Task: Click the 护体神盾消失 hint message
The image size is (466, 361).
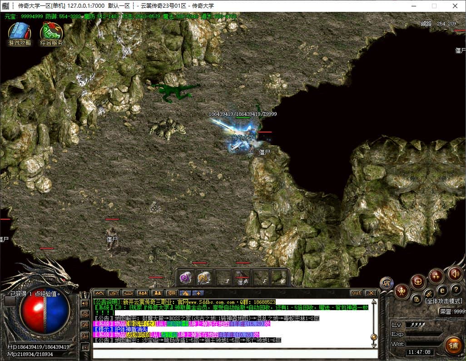Action: tap(120, 329)
